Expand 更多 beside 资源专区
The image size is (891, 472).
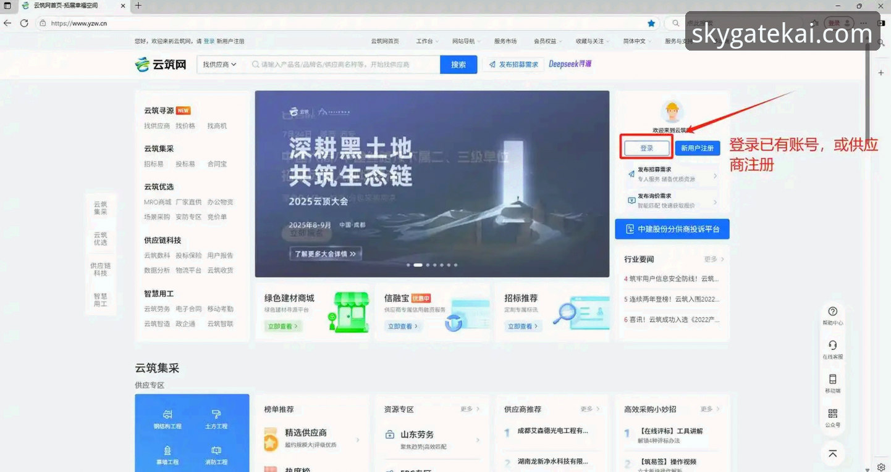[470, 409]
